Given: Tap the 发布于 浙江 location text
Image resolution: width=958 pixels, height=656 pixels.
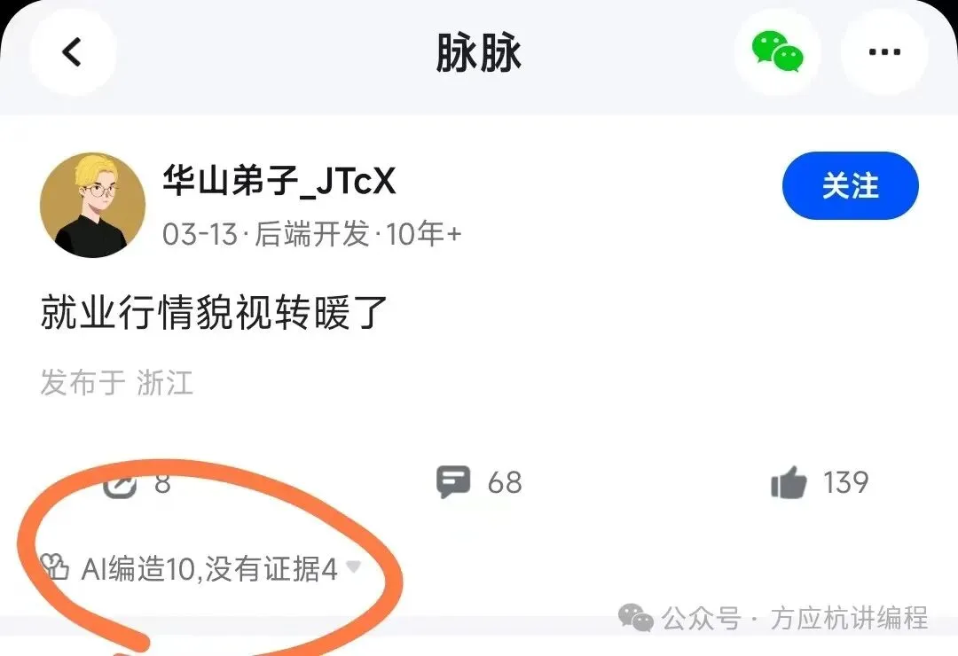Looking at the screenshot, I should 117,383.
